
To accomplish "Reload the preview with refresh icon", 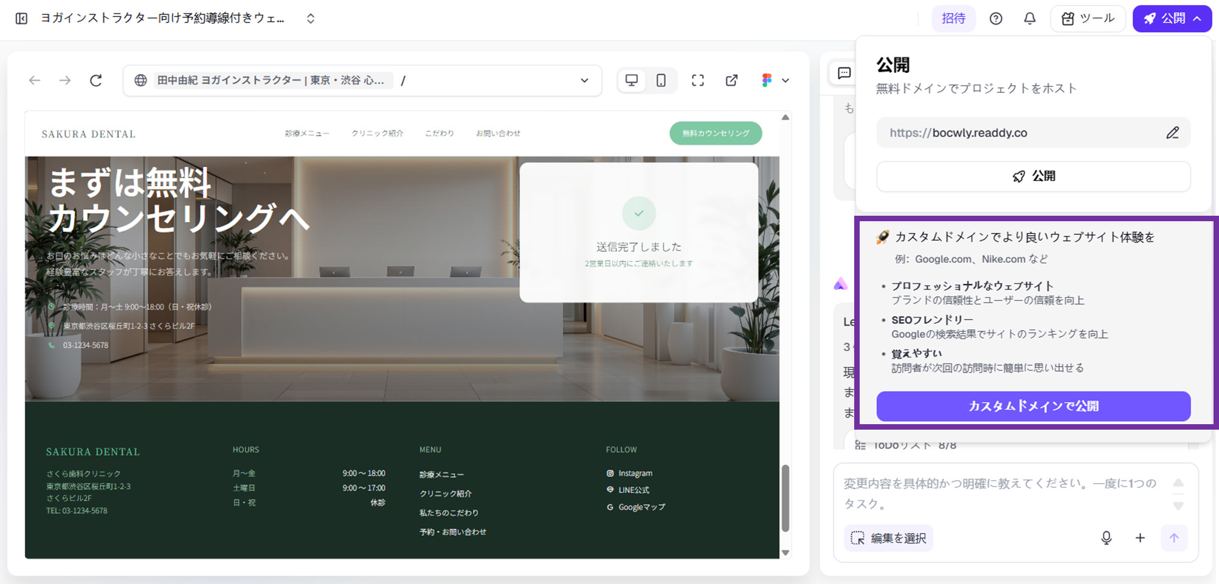I will pos(96,80).
